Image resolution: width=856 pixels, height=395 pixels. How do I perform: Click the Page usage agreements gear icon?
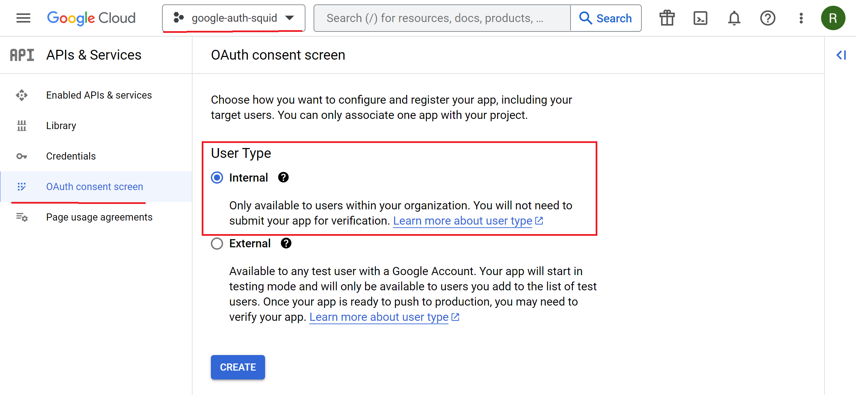(x=22, y=217)
